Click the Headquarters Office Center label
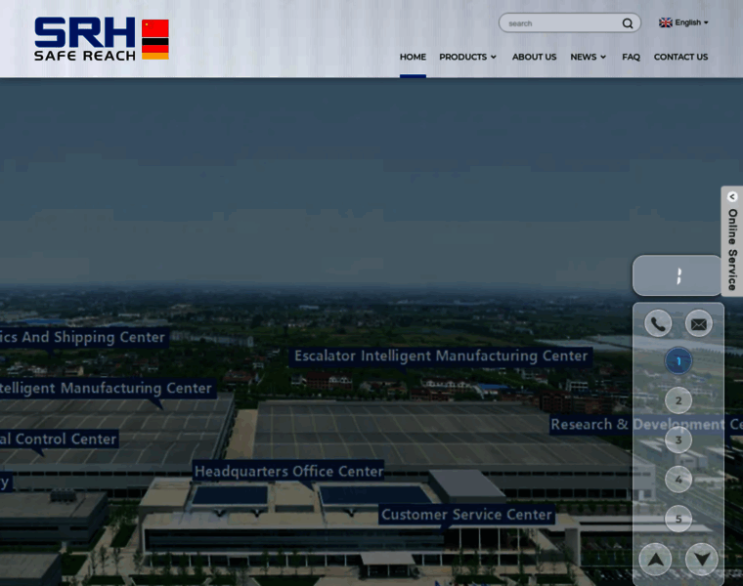This screenshot has width=743, height=586. 288,471
